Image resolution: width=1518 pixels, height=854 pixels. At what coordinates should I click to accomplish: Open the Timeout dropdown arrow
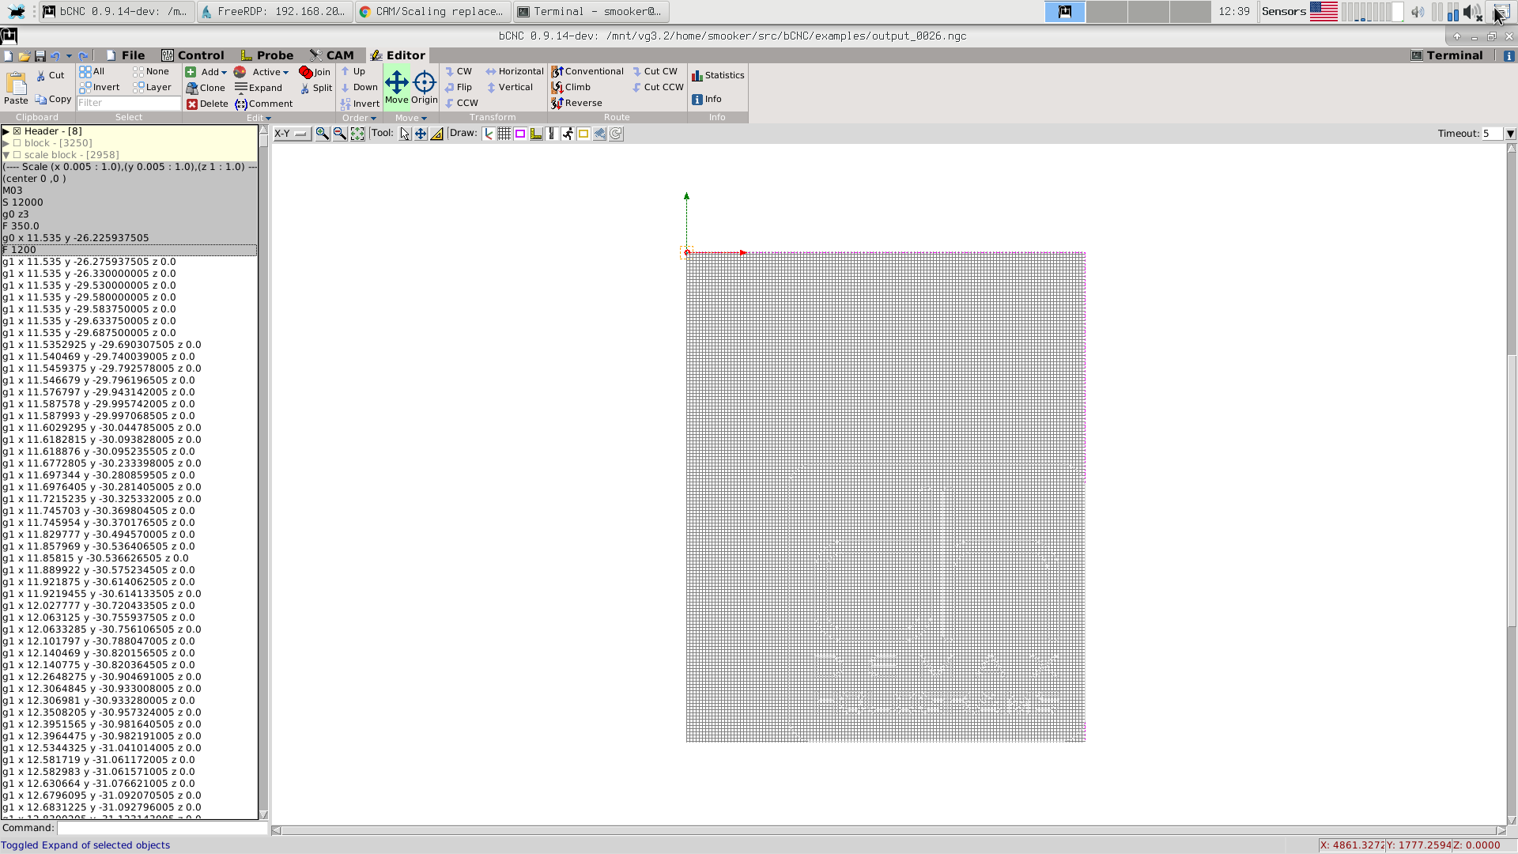pos(1510,134)
